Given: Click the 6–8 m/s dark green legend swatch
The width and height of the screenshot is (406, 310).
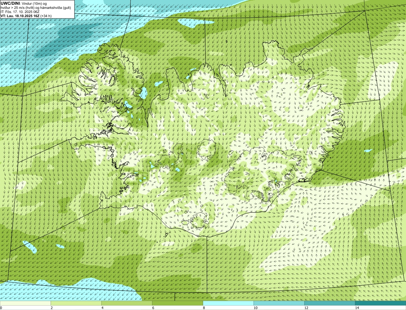Looking at the screenshot, I should 178,303.
